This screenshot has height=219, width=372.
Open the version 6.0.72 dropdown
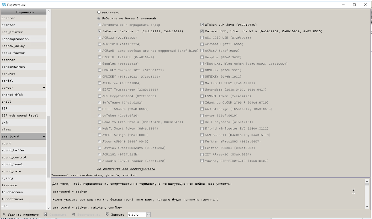(x=148, y=215)
